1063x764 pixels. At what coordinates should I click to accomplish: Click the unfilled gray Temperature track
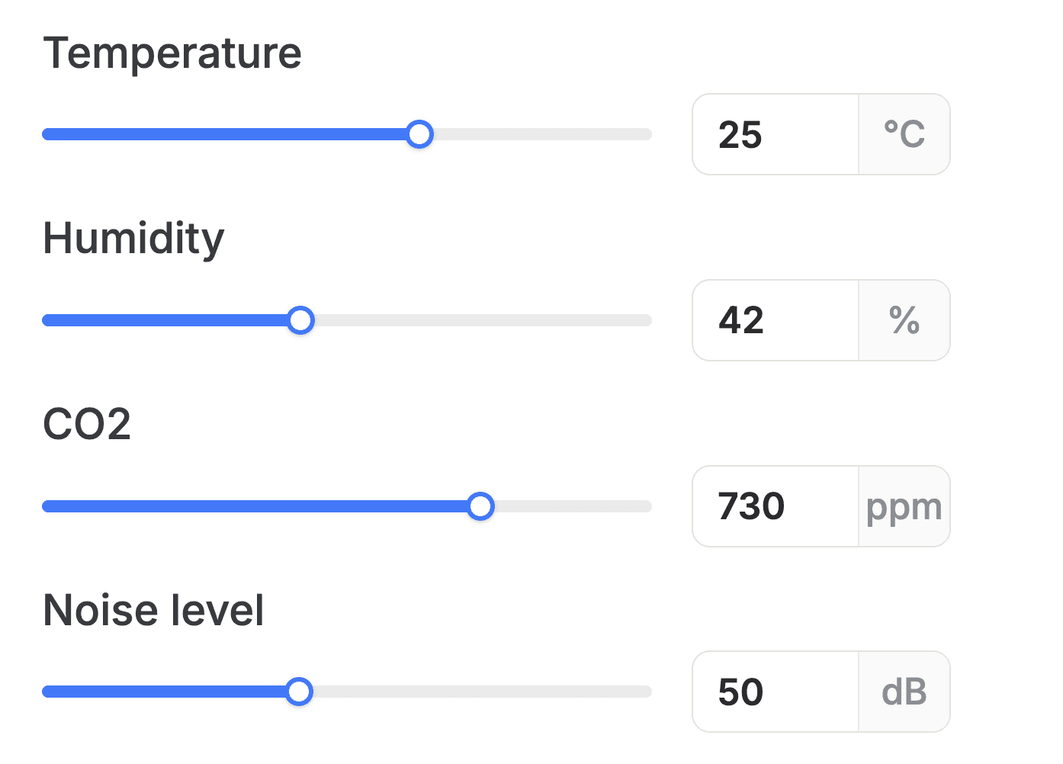[x=543, y=134]
